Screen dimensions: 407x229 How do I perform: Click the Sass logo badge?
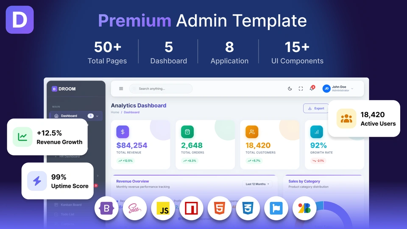[135, 208]
